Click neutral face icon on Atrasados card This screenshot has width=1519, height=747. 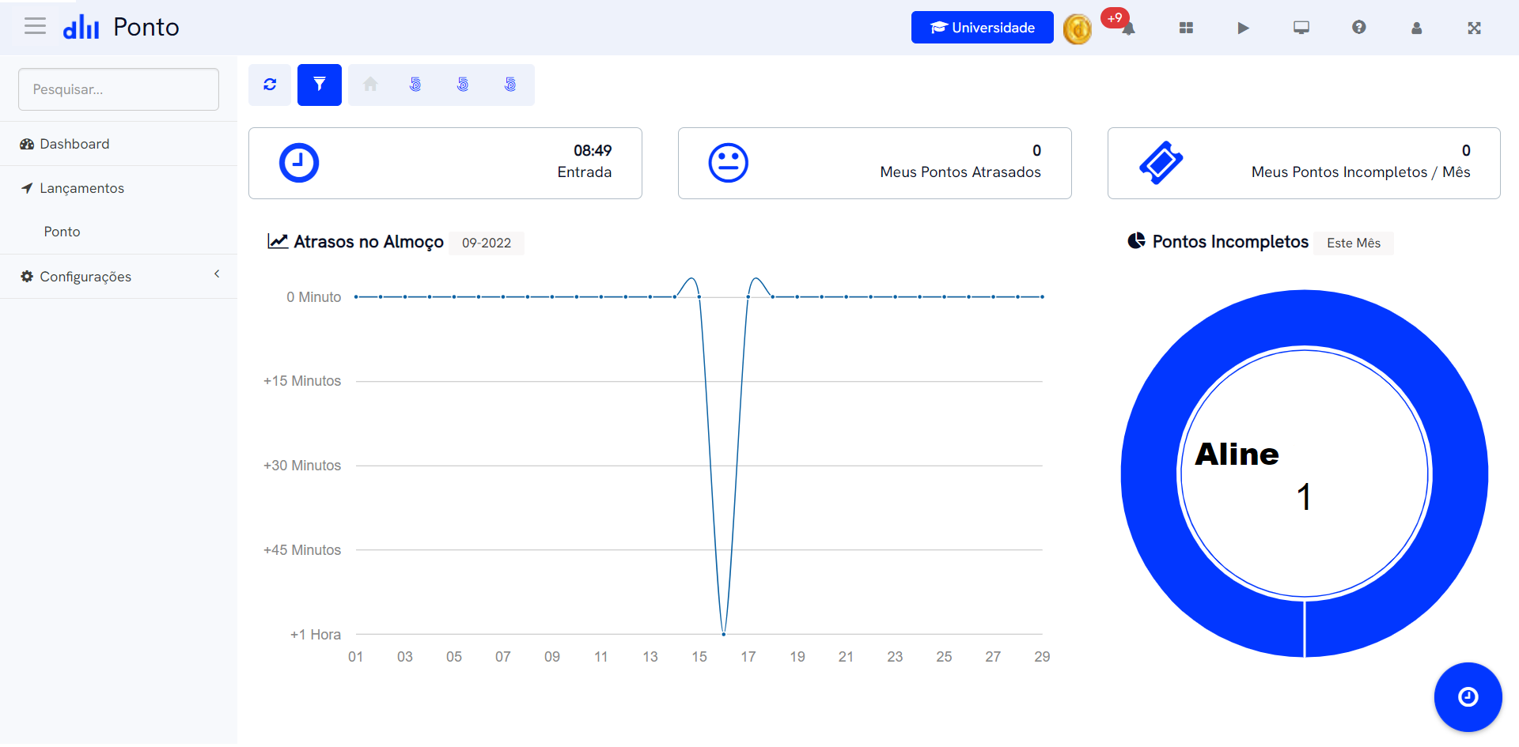[x=728, y=163]
